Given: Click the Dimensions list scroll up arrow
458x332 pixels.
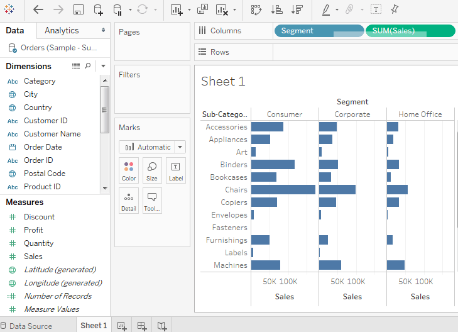Looking at the screenshot, I should [105, 80].
